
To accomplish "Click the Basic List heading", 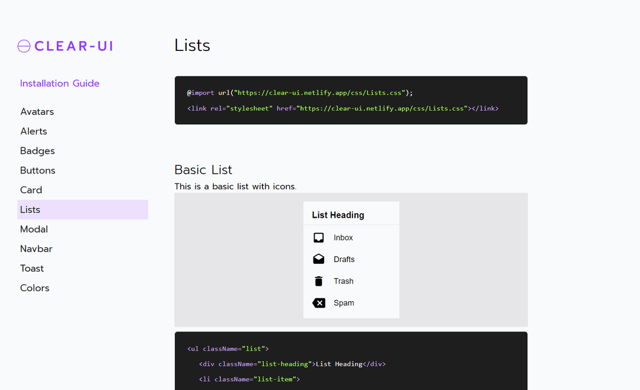I will pyautogui.click(x=203, y=169).
